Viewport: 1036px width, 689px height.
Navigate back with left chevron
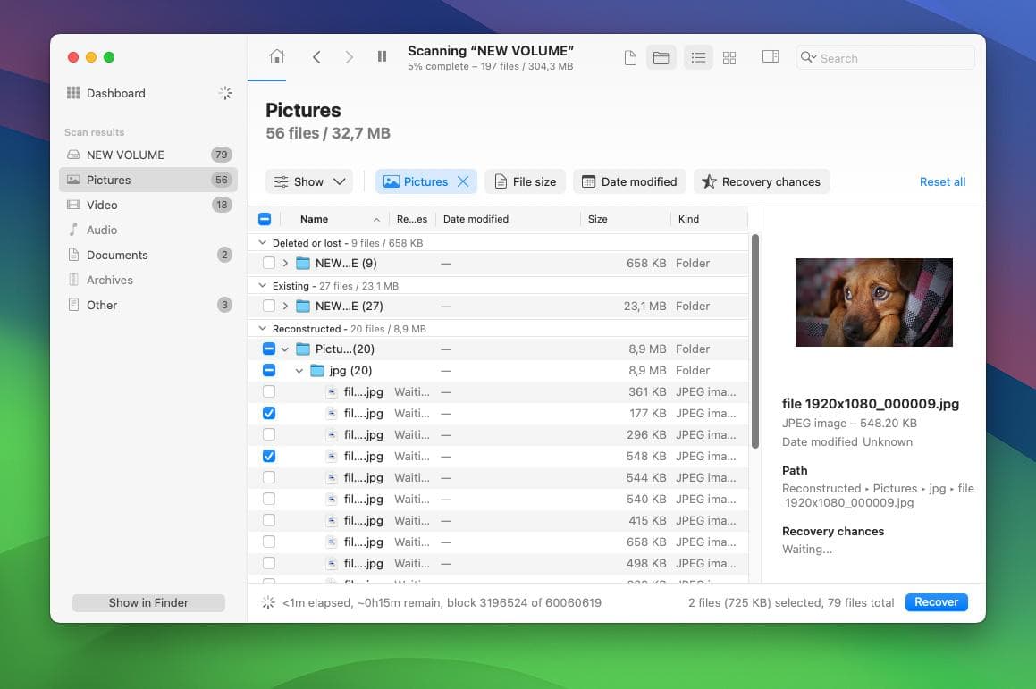click(x=316, y=57)
